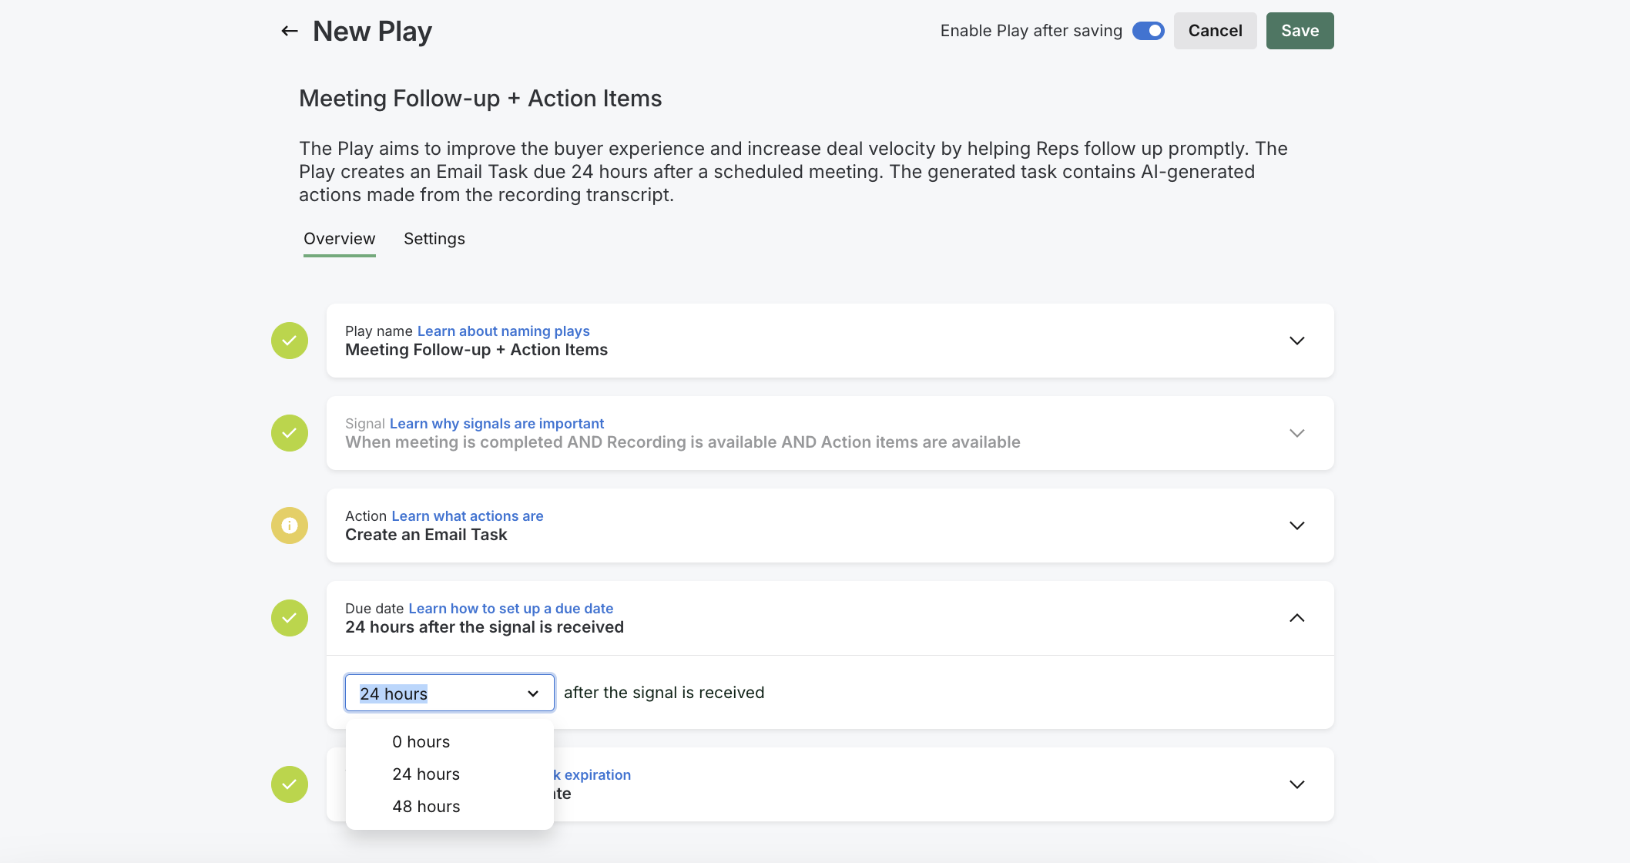Click the green checkmark on the expiration card

point(289,784)
